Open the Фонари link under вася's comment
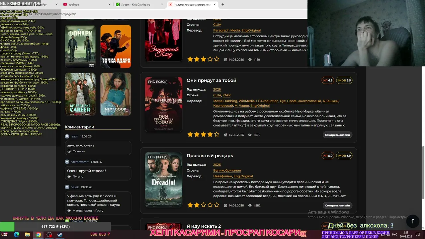Image resolution: width=425 pixels, height=239 pixels. (x=79, y=151)
